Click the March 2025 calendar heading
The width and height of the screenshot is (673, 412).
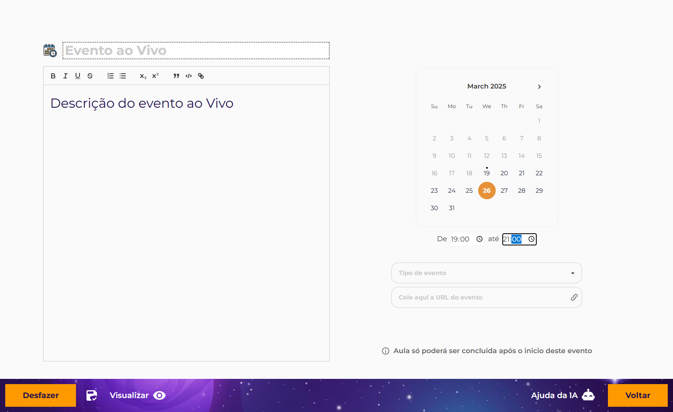487,86
